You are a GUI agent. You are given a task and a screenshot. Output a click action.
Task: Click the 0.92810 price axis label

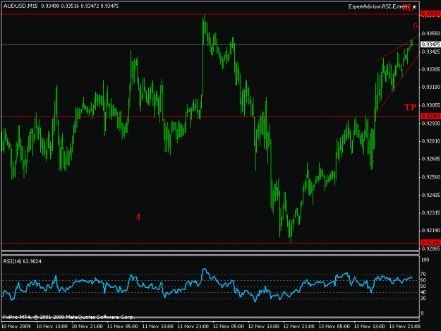[431, 141]
